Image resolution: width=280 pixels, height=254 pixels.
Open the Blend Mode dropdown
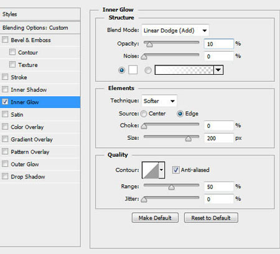click(175, 31)
